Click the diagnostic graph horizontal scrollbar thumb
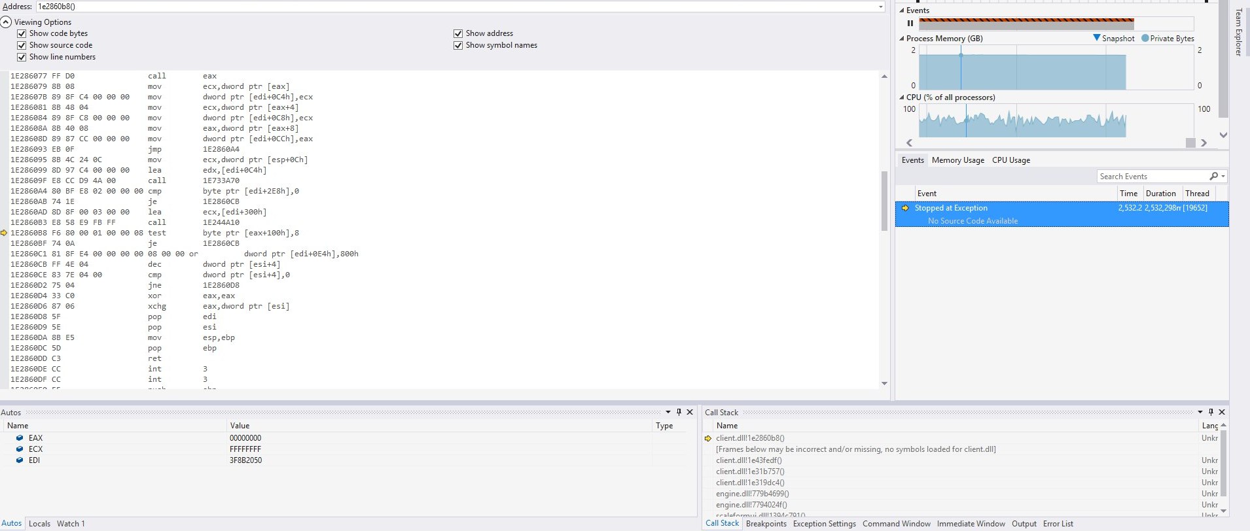 click(x=1190, y=143)
